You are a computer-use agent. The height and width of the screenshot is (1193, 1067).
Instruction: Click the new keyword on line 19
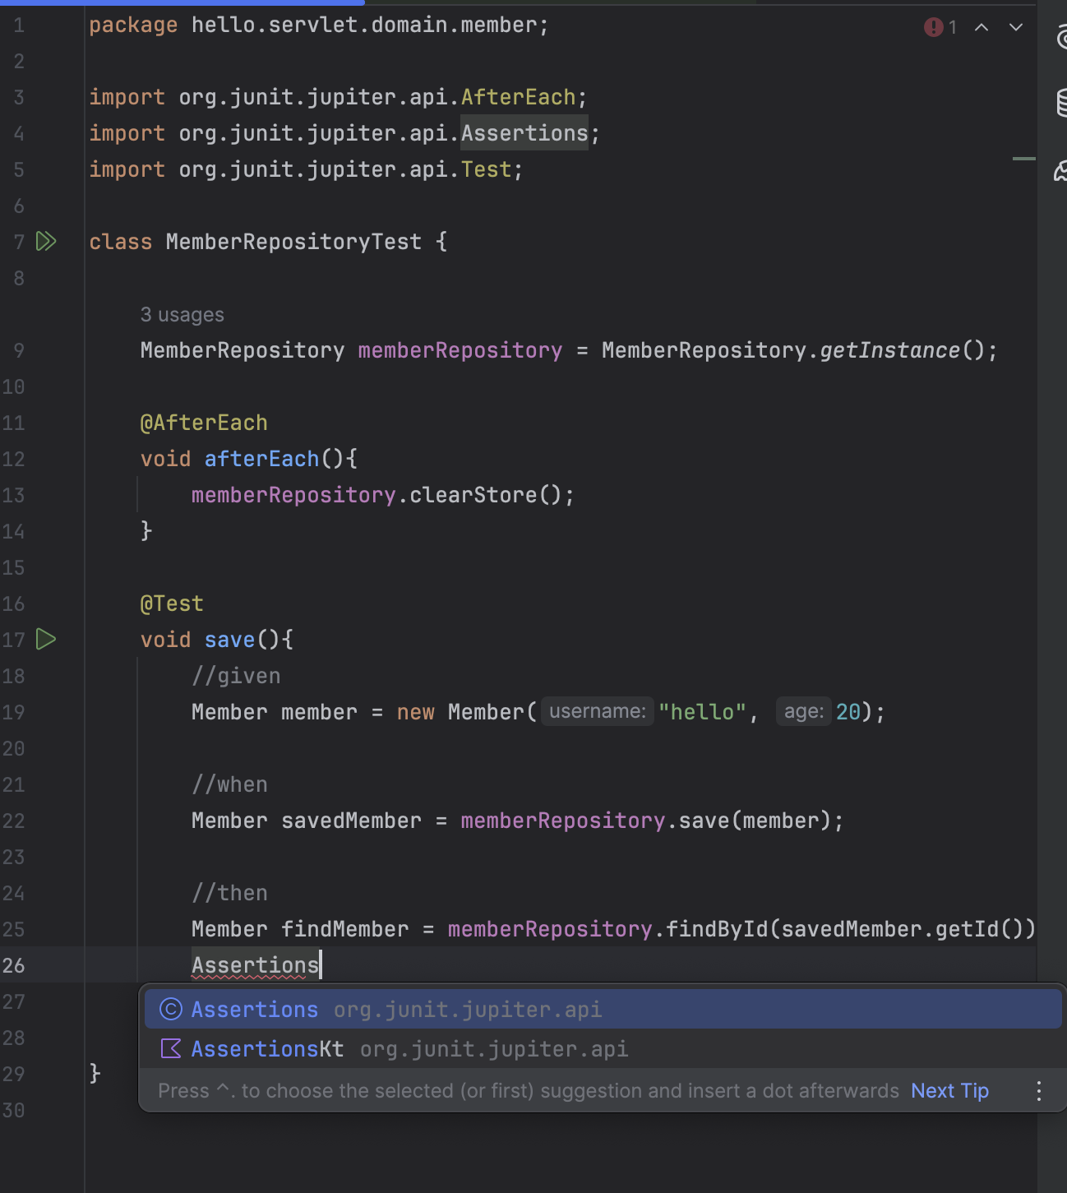[x=415, y=712]
